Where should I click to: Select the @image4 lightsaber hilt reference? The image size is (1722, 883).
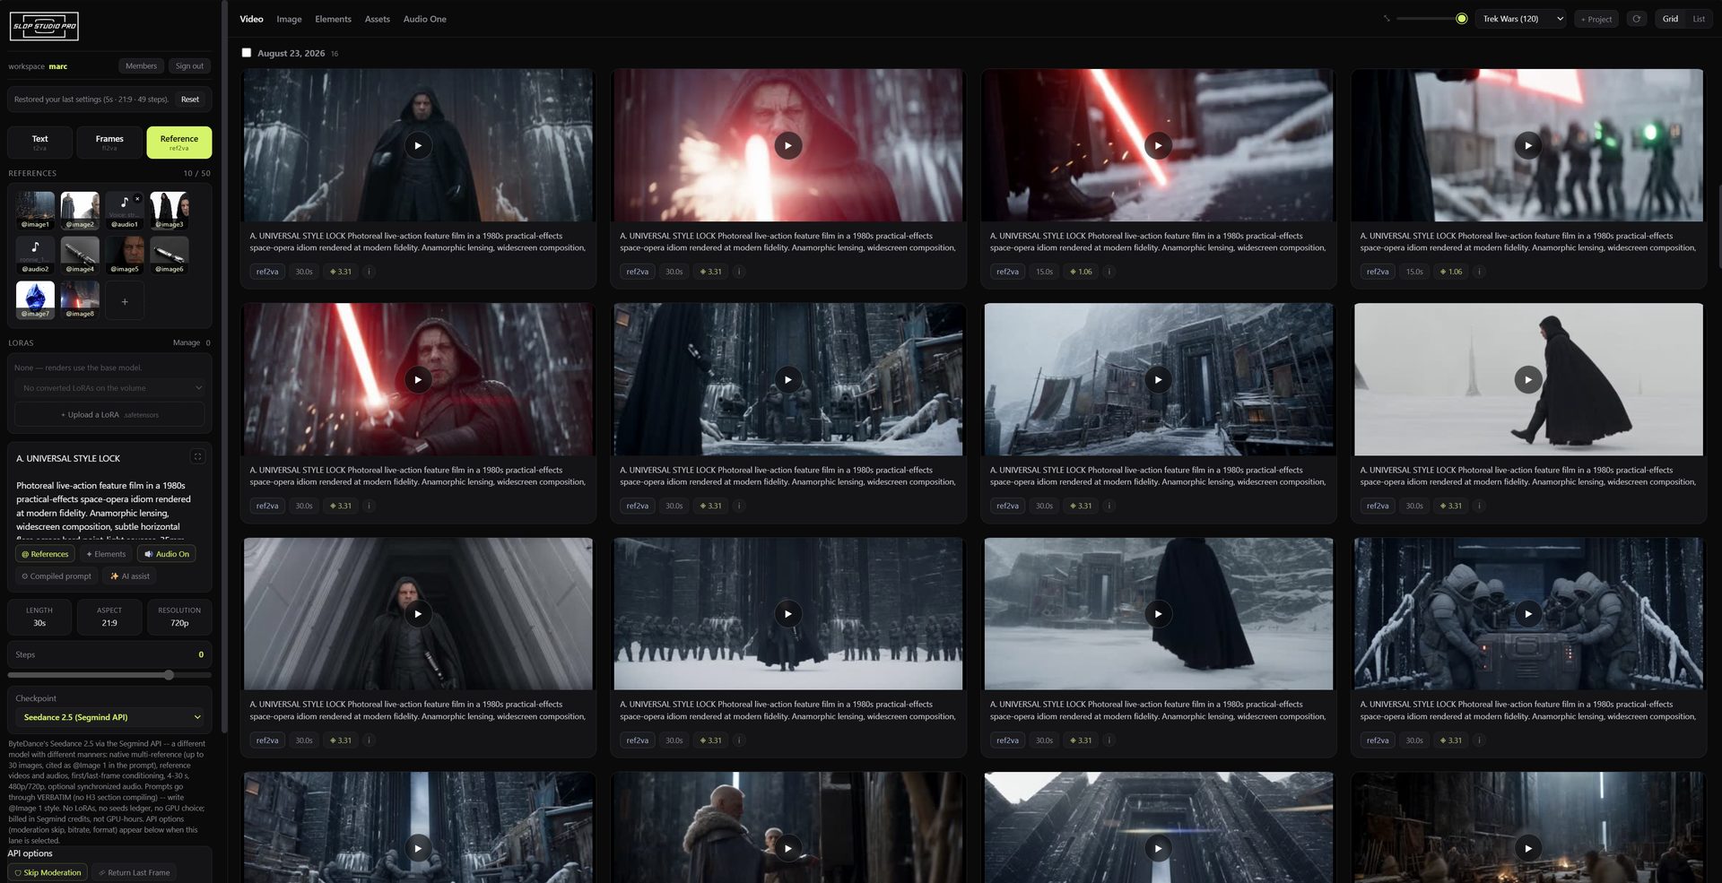tap(80, 255)
